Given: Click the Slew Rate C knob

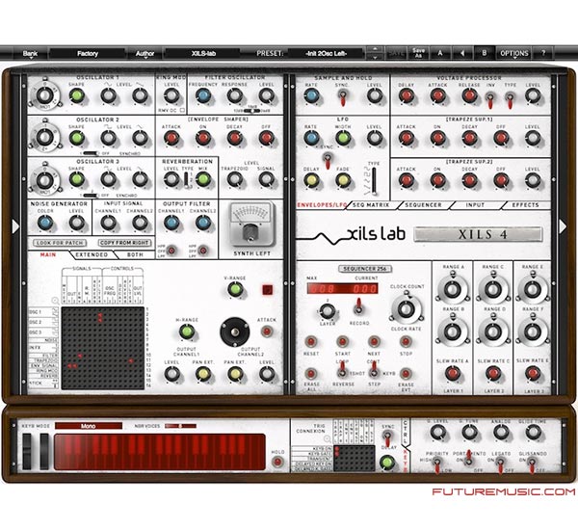Looking at the screenshot, I should [x=493, y=374].
